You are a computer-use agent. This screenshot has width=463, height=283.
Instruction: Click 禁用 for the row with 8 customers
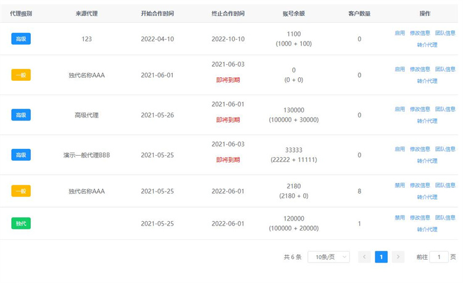click(400, 185)
